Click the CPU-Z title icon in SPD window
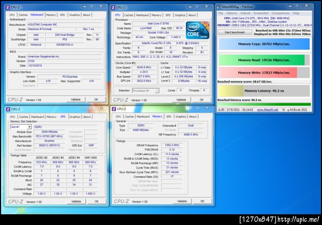Image resolution: width=322 pixels, height=225 pixels. pyautogui.click(x=8, y=109)
